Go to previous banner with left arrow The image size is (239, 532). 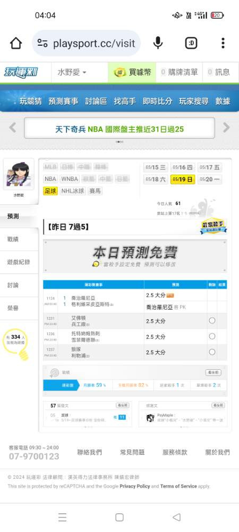(13, 128)
